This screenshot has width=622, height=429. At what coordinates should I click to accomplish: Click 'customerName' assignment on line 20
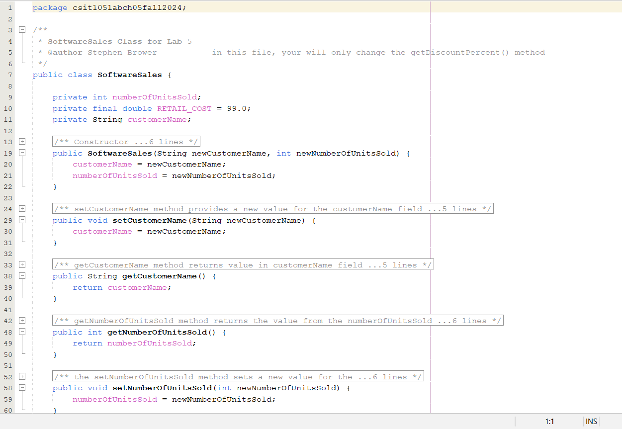coord(102,164)
